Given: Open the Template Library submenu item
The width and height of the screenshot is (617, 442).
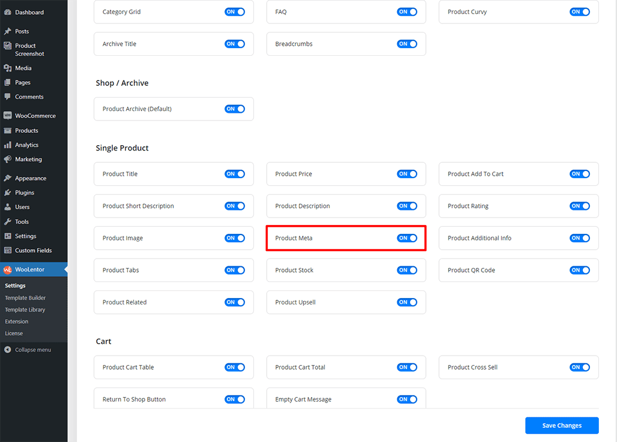Looking at the screenshot, I should (x=25, y=310).
